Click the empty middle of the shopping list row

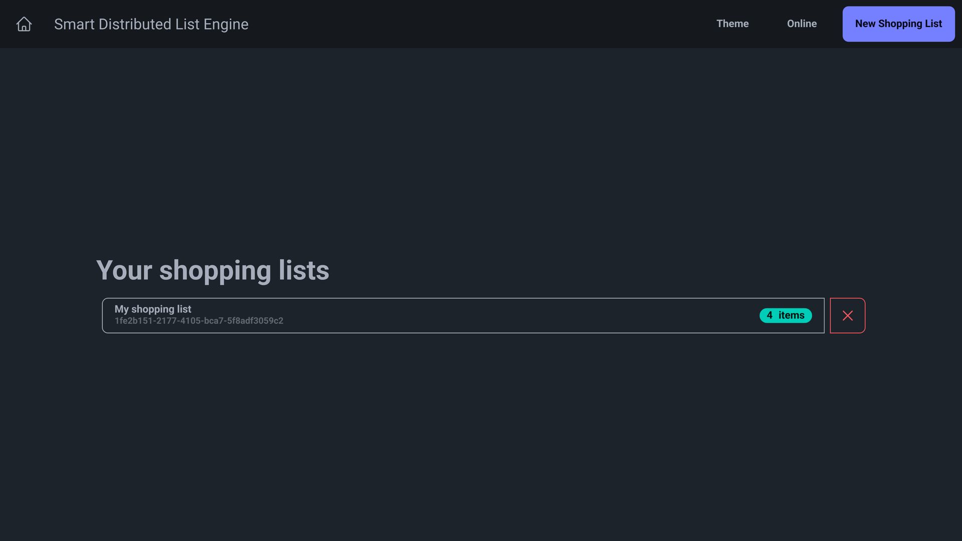click(x=501, y=316)
